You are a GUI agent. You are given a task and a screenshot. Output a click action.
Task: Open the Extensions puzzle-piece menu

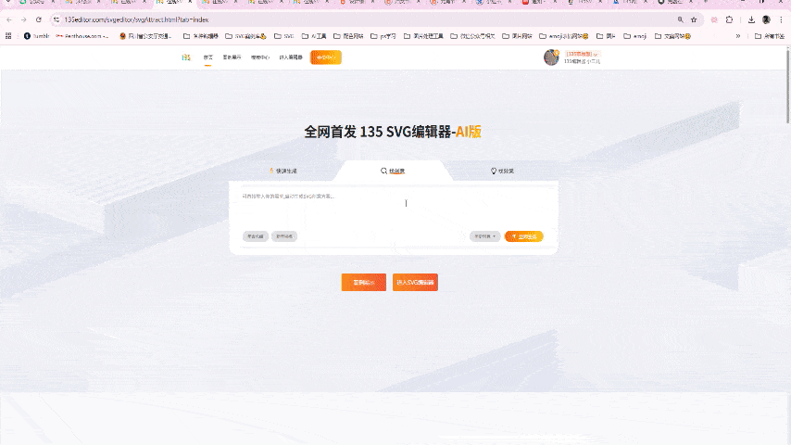pyautogui.click(x=729, y=19)
